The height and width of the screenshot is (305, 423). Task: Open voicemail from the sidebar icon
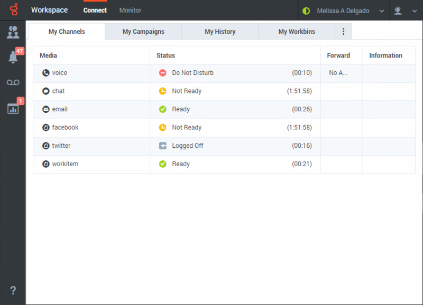point(13,82)
